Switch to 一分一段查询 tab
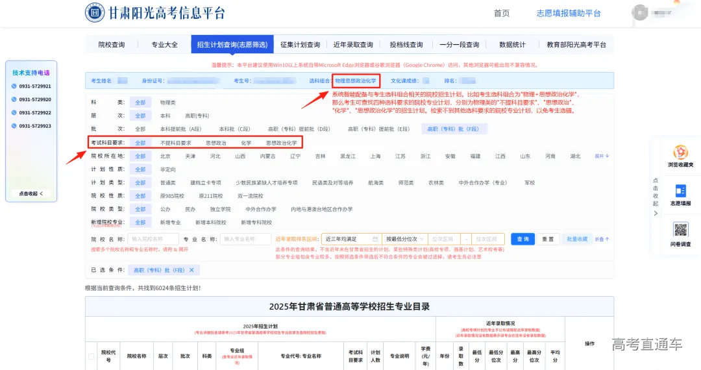Image resolution: width=701 pixels, height=370 pixels. click(x=459, y=45)
